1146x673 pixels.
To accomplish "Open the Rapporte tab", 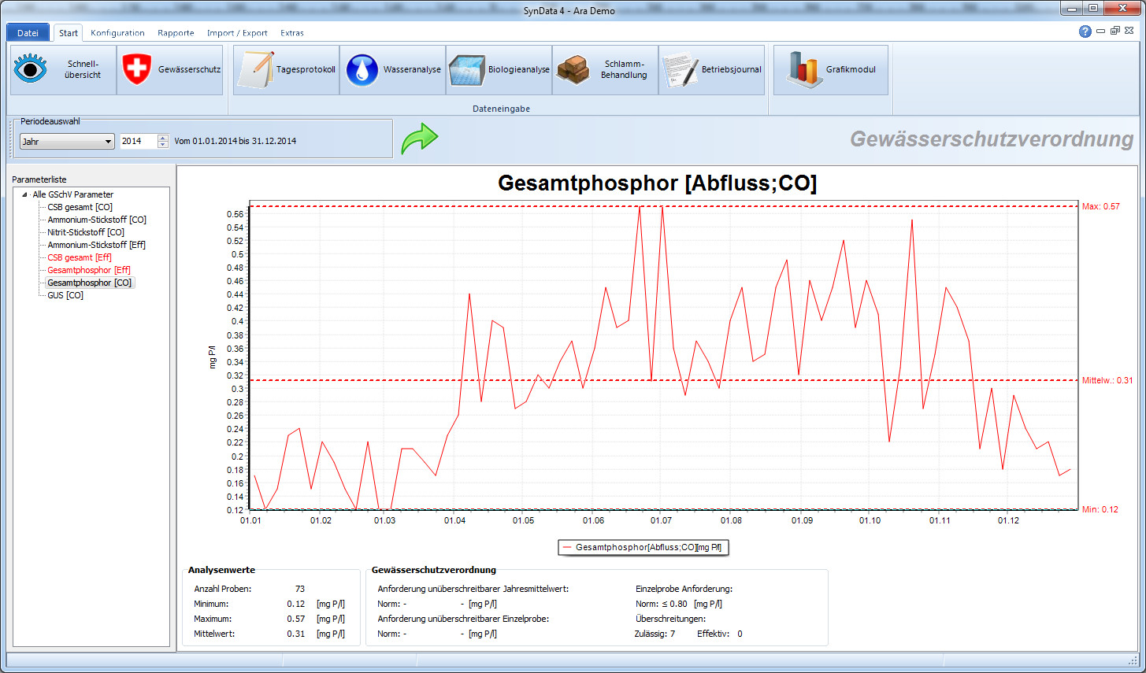I will (x=176, y=33).
